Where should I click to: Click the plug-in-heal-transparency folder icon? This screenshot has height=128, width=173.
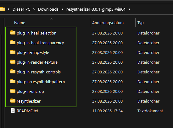pyautogui.click(x=13, y=42)
